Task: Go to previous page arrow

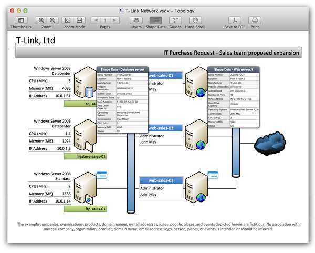Action: [x=96, y=21]
